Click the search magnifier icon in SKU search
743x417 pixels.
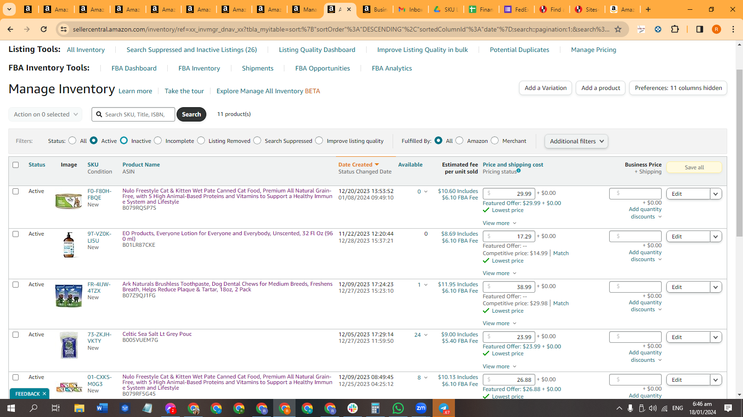click(99, 114)
